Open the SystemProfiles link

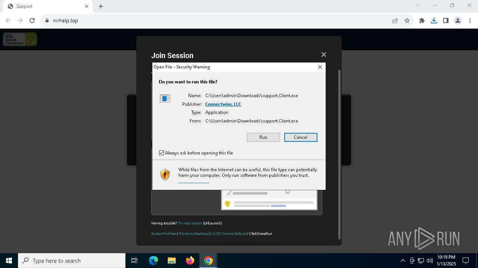click(x=163, y=234)
